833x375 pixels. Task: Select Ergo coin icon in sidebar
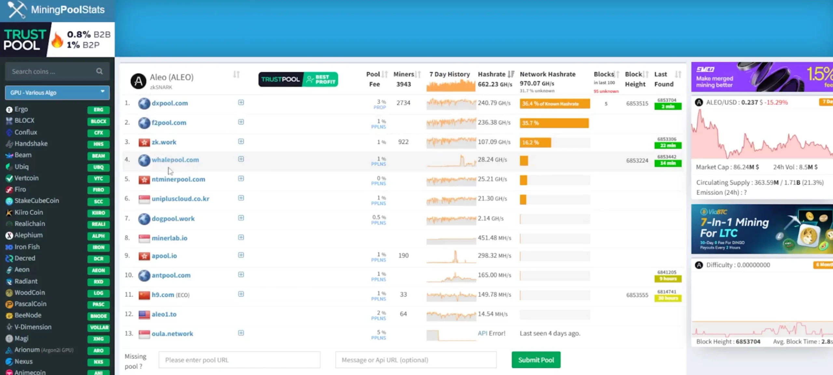(9, 110)
